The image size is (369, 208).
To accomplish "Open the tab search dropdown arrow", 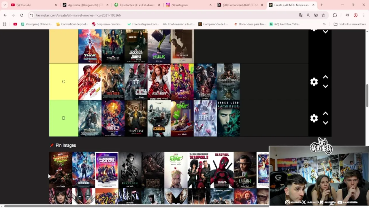I will pyautogui.click(x=5, y=5).
